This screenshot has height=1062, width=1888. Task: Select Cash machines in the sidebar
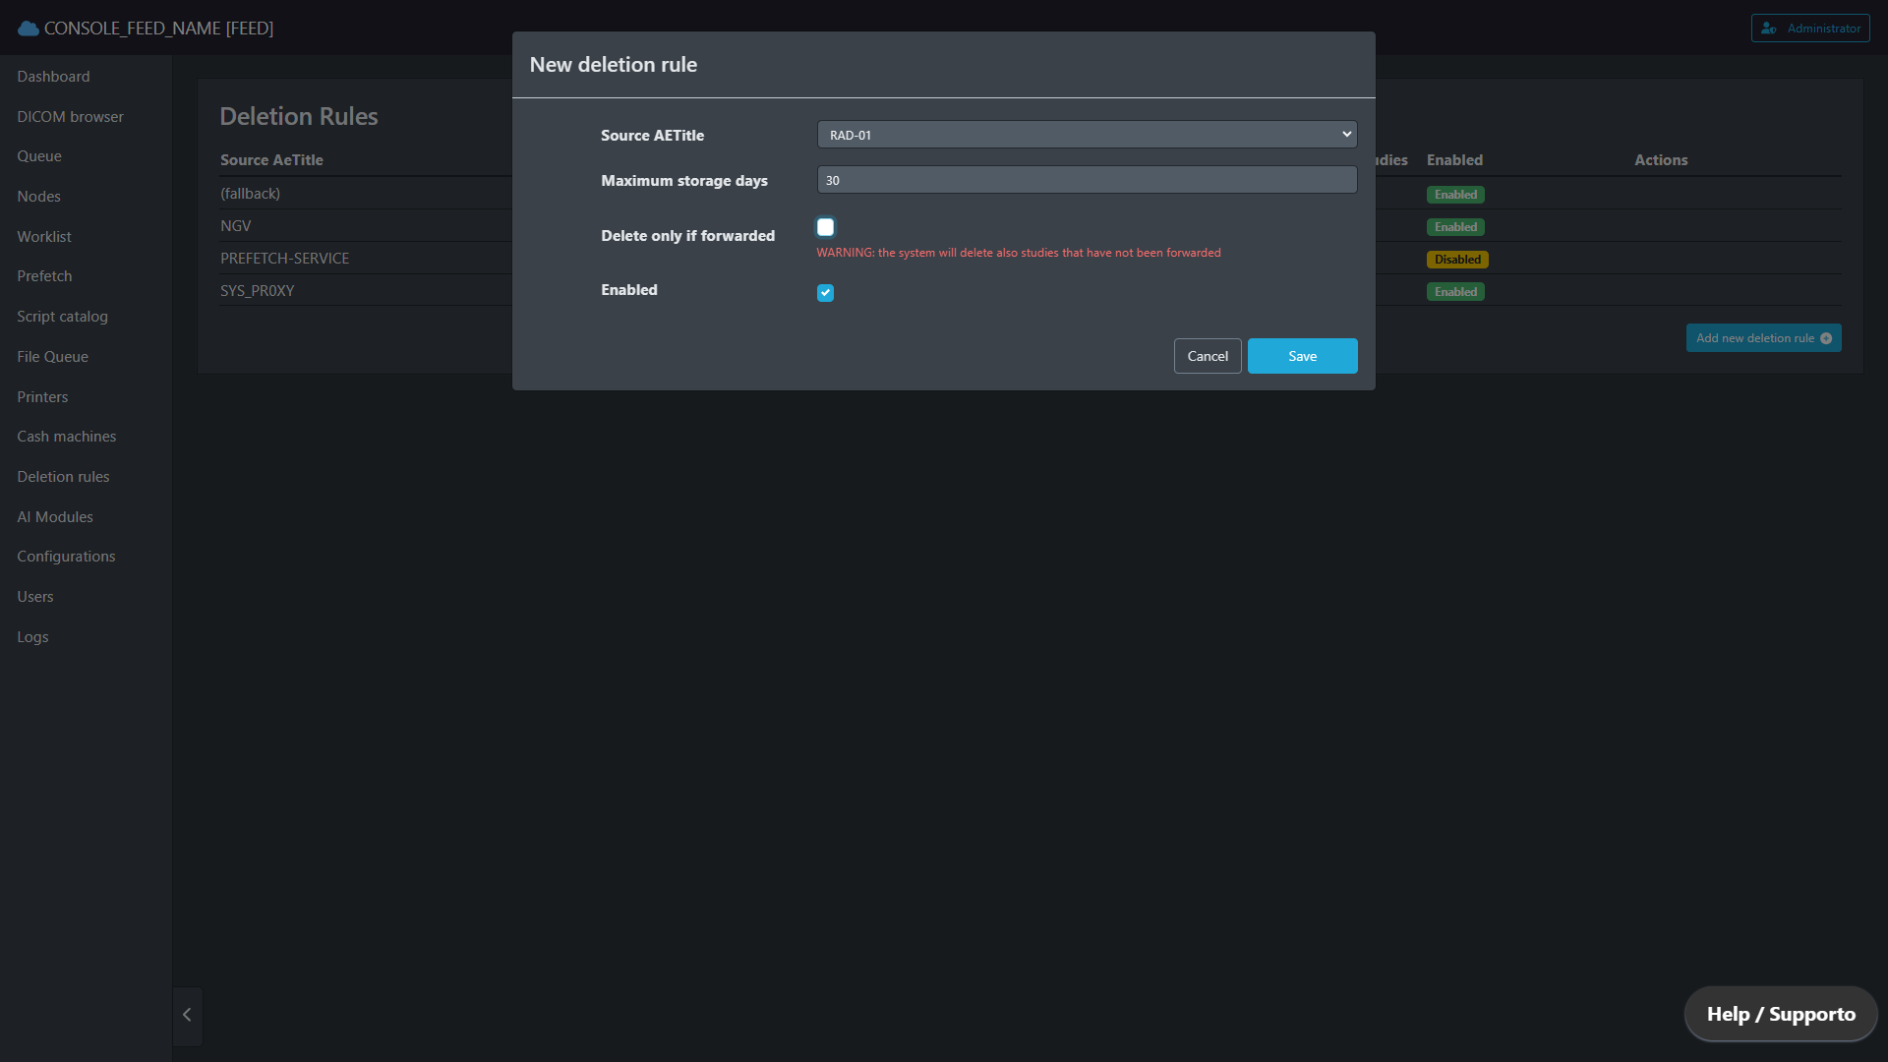coord(66,437)
